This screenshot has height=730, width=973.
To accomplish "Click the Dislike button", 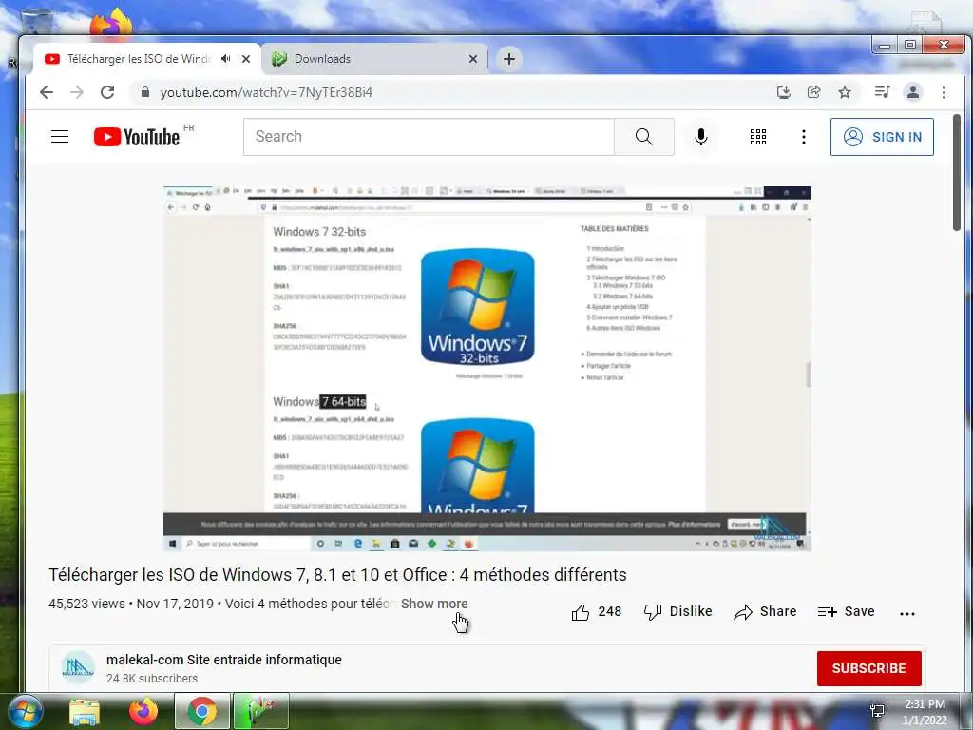I will pyautogui.click(x=677, y=612).
